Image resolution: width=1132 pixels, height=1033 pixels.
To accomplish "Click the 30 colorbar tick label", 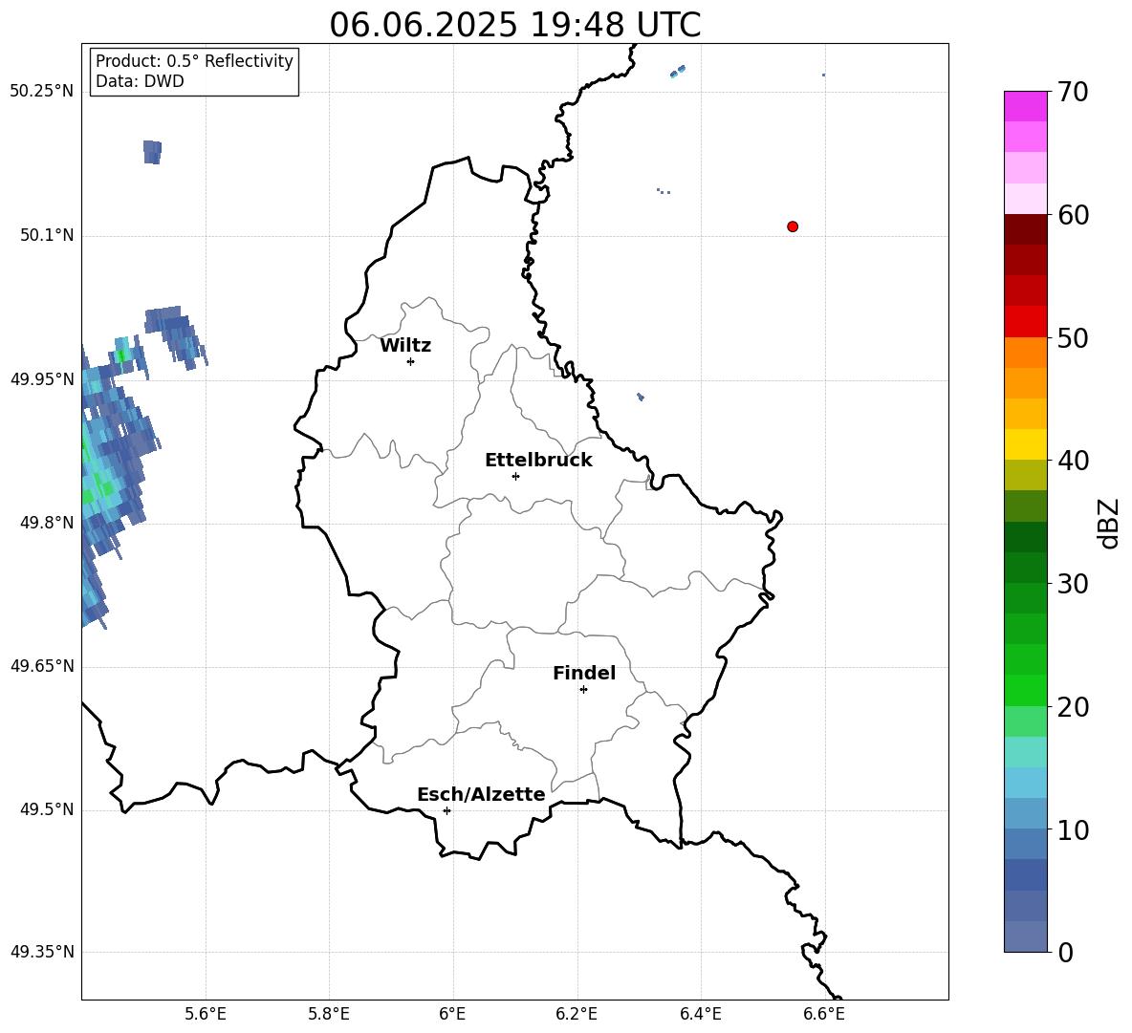I will 1072,584.
